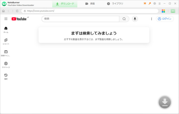
Task: Open the title bar hamburger menu
Action: (x=160, y=4)
